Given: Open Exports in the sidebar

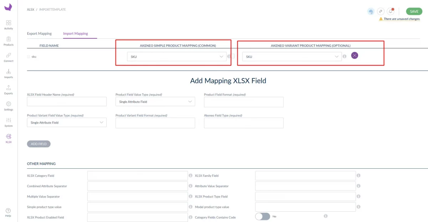Looking at the screenshot, I should coord(9,90).
